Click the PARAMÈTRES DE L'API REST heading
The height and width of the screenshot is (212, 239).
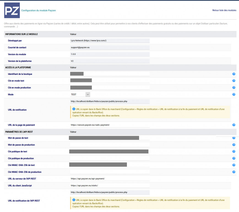coord(19,132)
